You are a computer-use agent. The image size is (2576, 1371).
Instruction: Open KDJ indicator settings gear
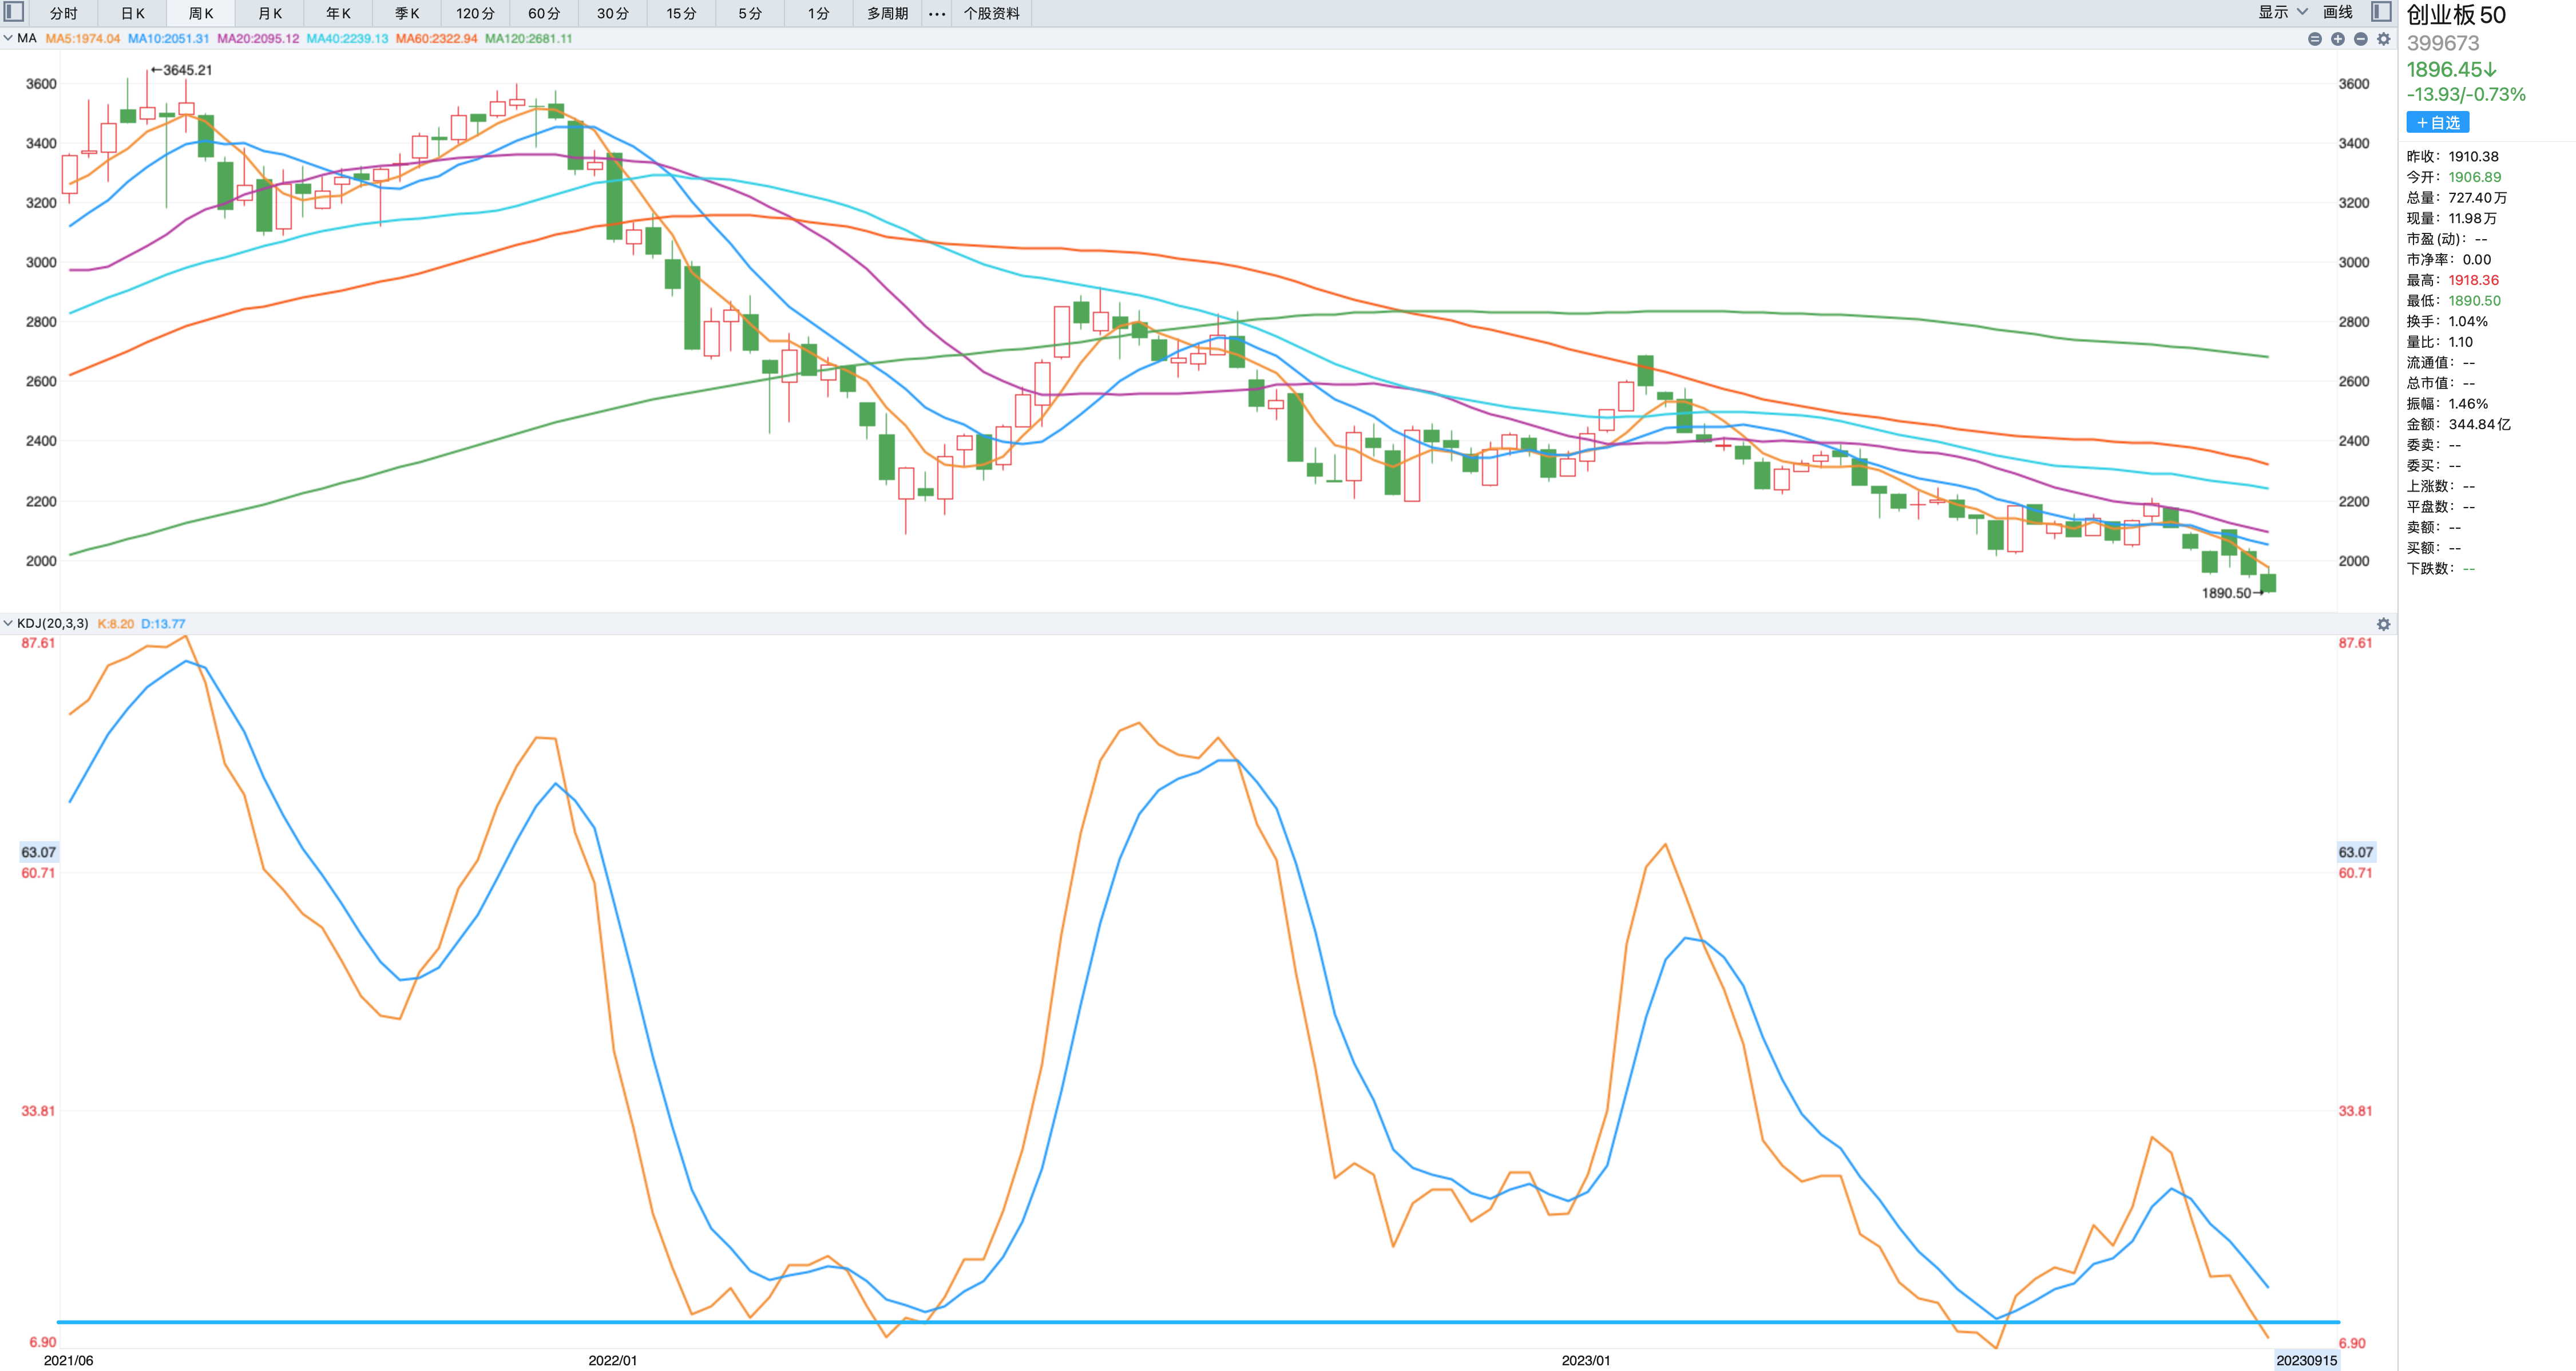click(x=2384, y=624)
